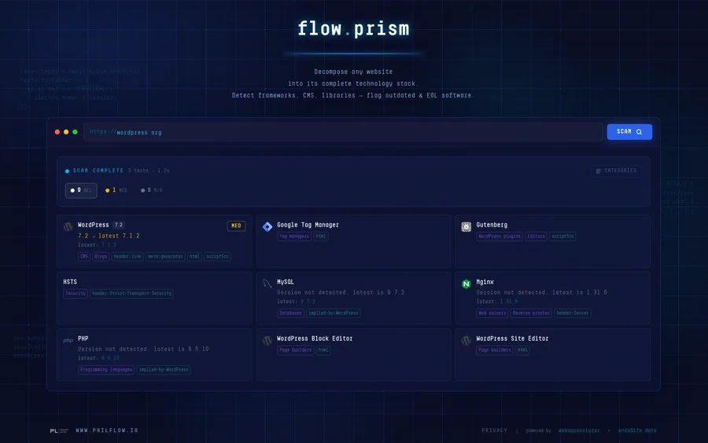This screenshot has width=708, height=443.
Task: Click html tag on WordPress Site Editor
Action: coord(522,350)
